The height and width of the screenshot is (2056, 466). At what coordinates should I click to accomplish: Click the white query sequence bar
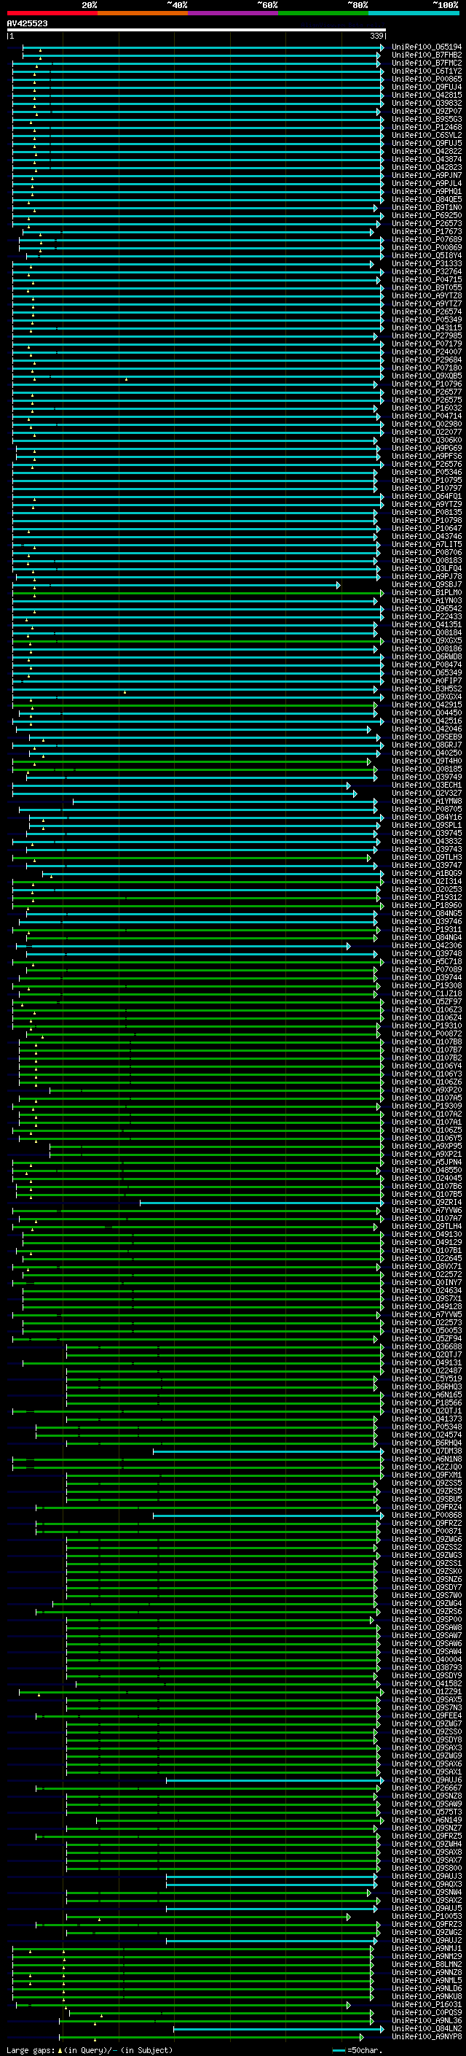pos(197,31)
